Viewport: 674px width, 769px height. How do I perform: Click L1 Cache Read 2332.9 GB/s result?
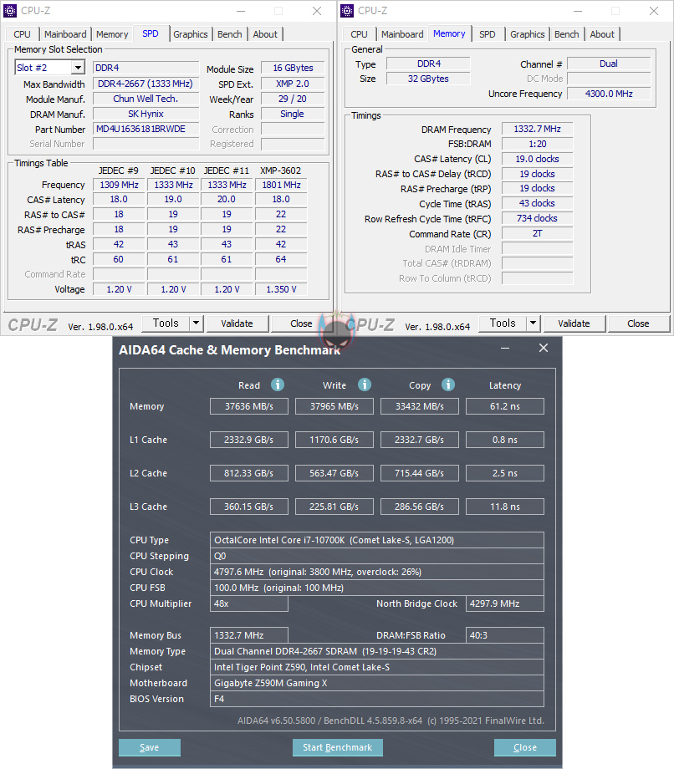(249, 440)
